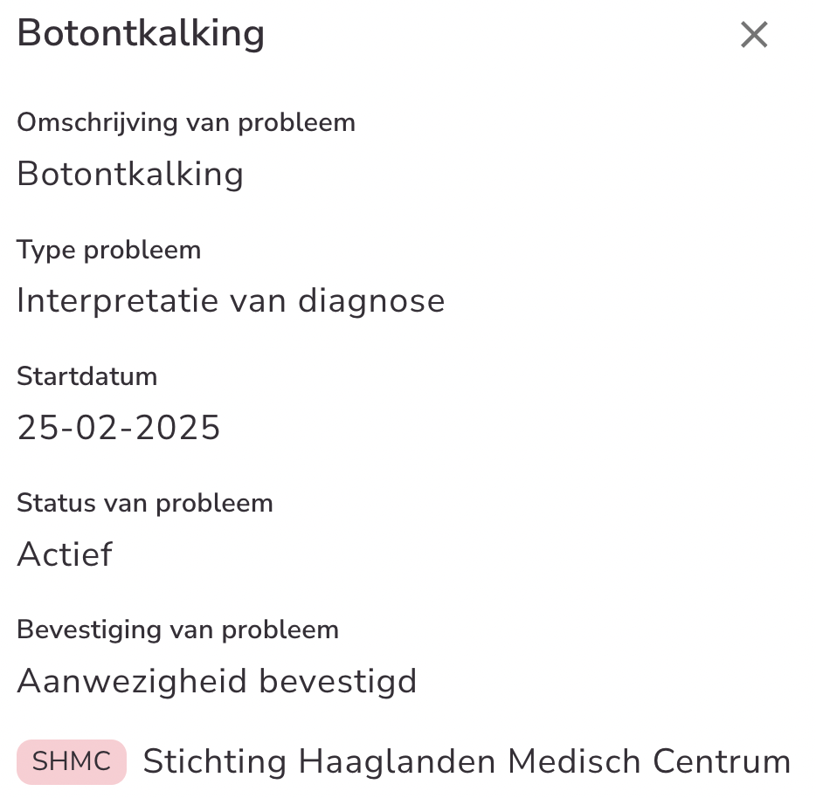Screen dimensions: 816x798
Task: Close the Botontkalking details panel
Action: (753, 35)
